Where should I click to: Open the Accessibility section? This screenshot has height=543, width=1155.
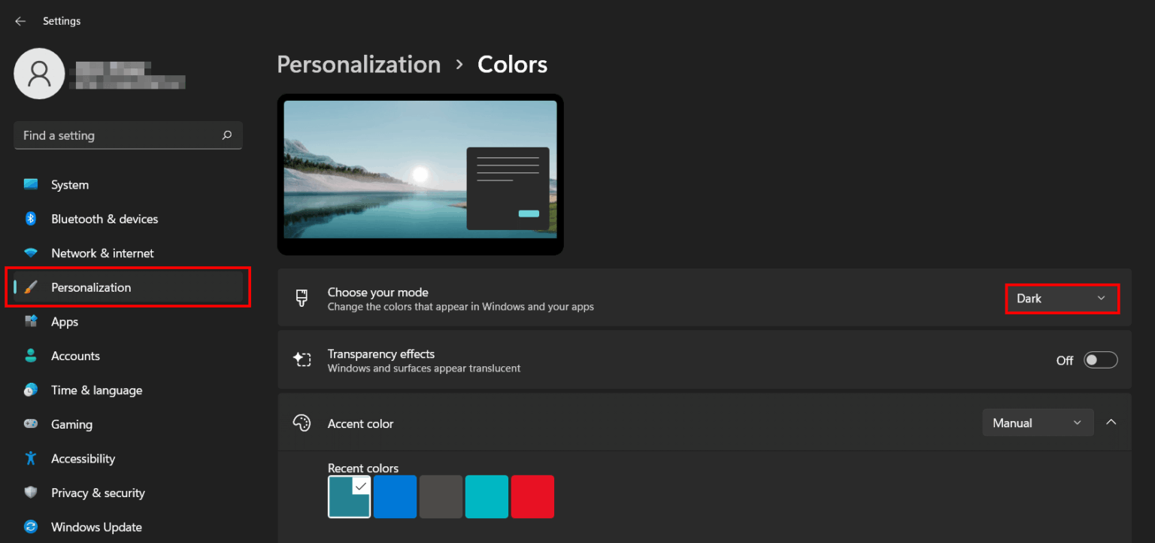coord(83,458)
